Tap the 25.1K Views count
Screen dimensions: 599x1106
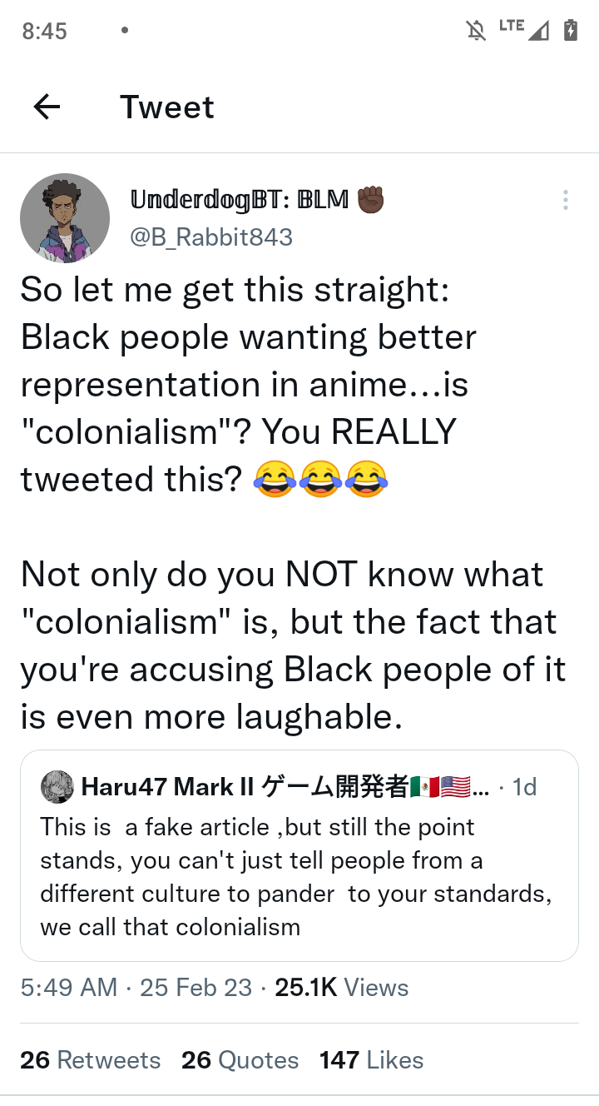(x=341, y=988)
